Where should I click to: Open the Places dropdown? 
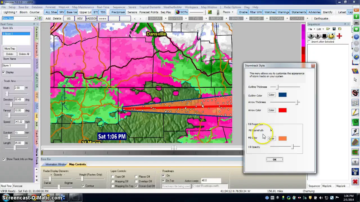click(x=232, y=12)
